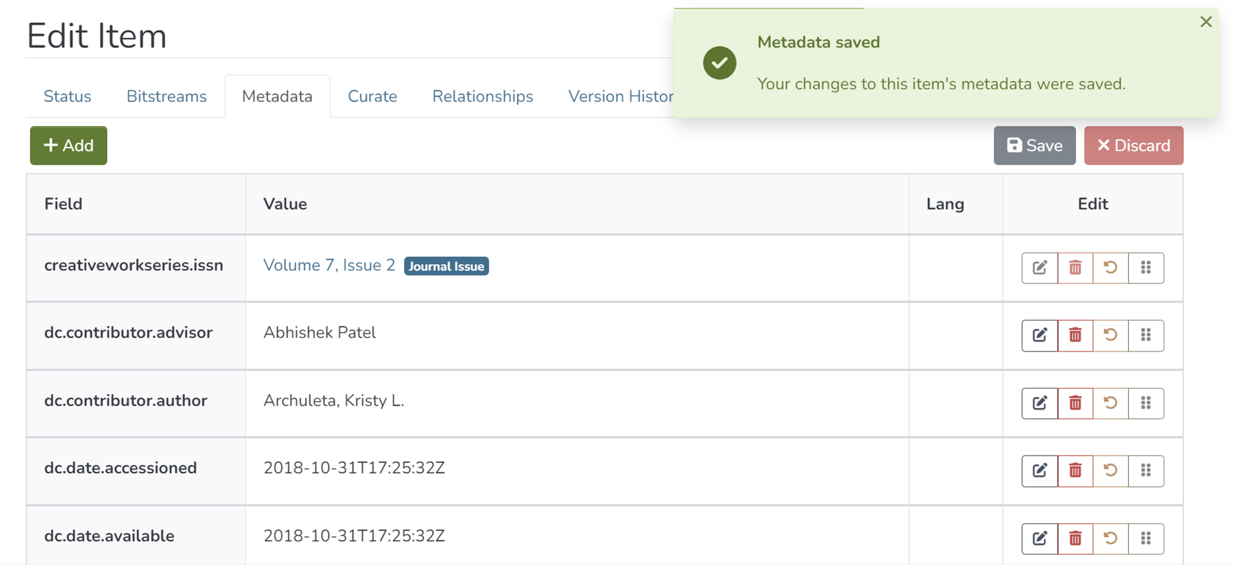1233x565 pixels.
Task: Add a new metadata field
Action: [x=68, y=145]
